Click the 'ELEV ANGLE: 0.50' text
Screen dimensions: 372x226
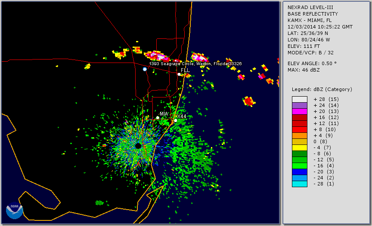(x=312, y=63)
